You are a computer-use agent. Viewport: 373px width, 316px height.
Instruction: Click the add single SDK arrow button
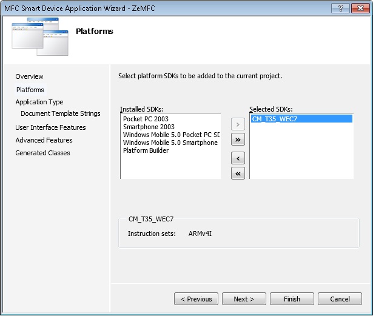[x=238, y=124]
